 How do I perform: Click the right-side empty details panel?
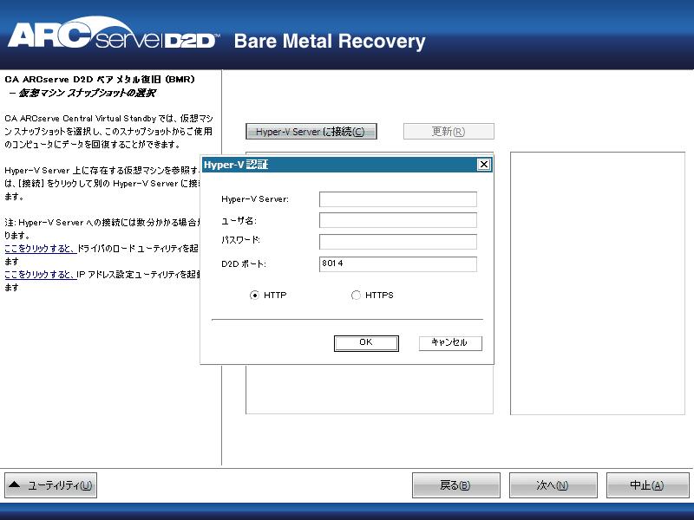[x=598, y=283]
